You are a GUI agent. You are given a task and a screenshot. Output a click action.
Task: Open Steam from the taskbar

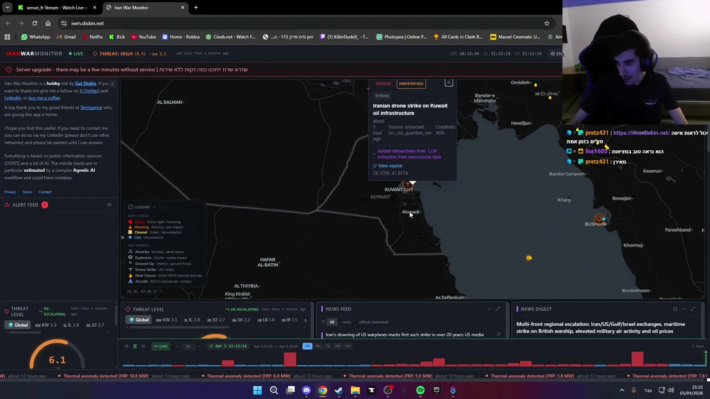pyautogui.click(x=339, y=391)
